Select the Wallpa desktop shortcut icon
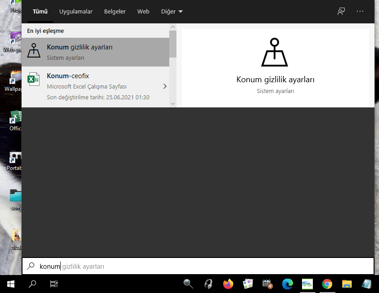The height and width of the screenshot is (293, 379). tap(14, 81)
